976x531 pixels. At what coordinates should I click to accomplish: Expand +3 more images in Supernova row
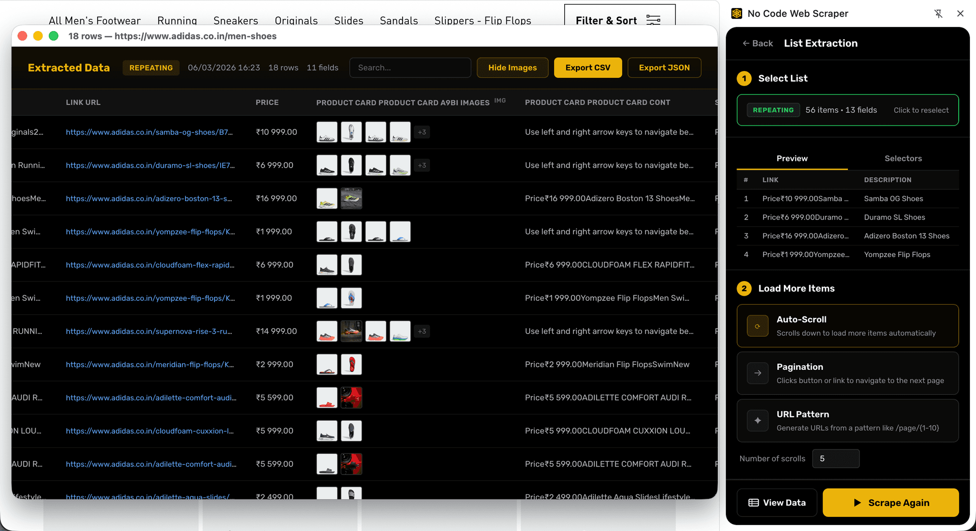click(422, 331)
